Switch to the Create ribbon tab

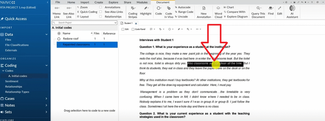[x=99, y=3]
